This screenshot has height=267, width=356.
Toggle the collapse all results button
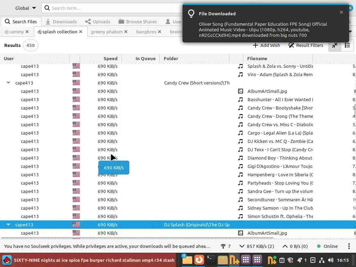[335, 45]
